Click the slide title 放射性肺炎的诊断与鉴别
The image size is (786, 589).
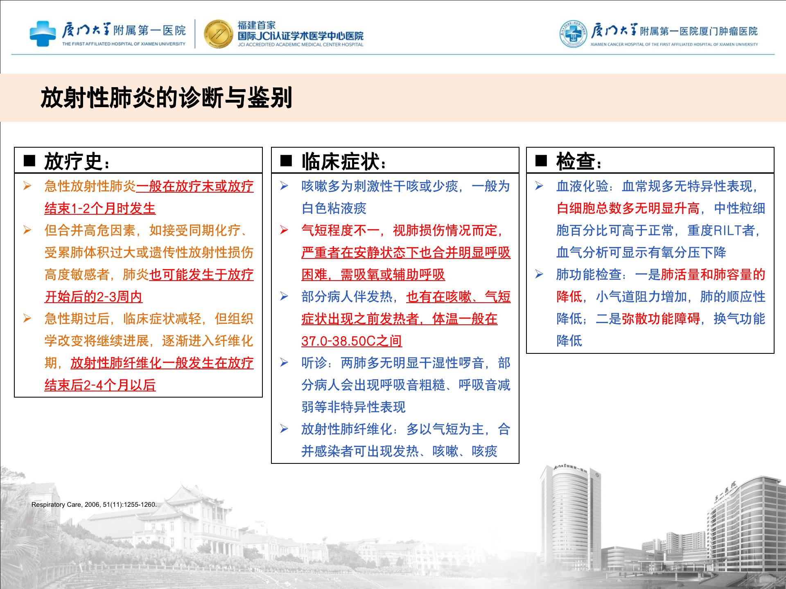(x=166, y=98)
